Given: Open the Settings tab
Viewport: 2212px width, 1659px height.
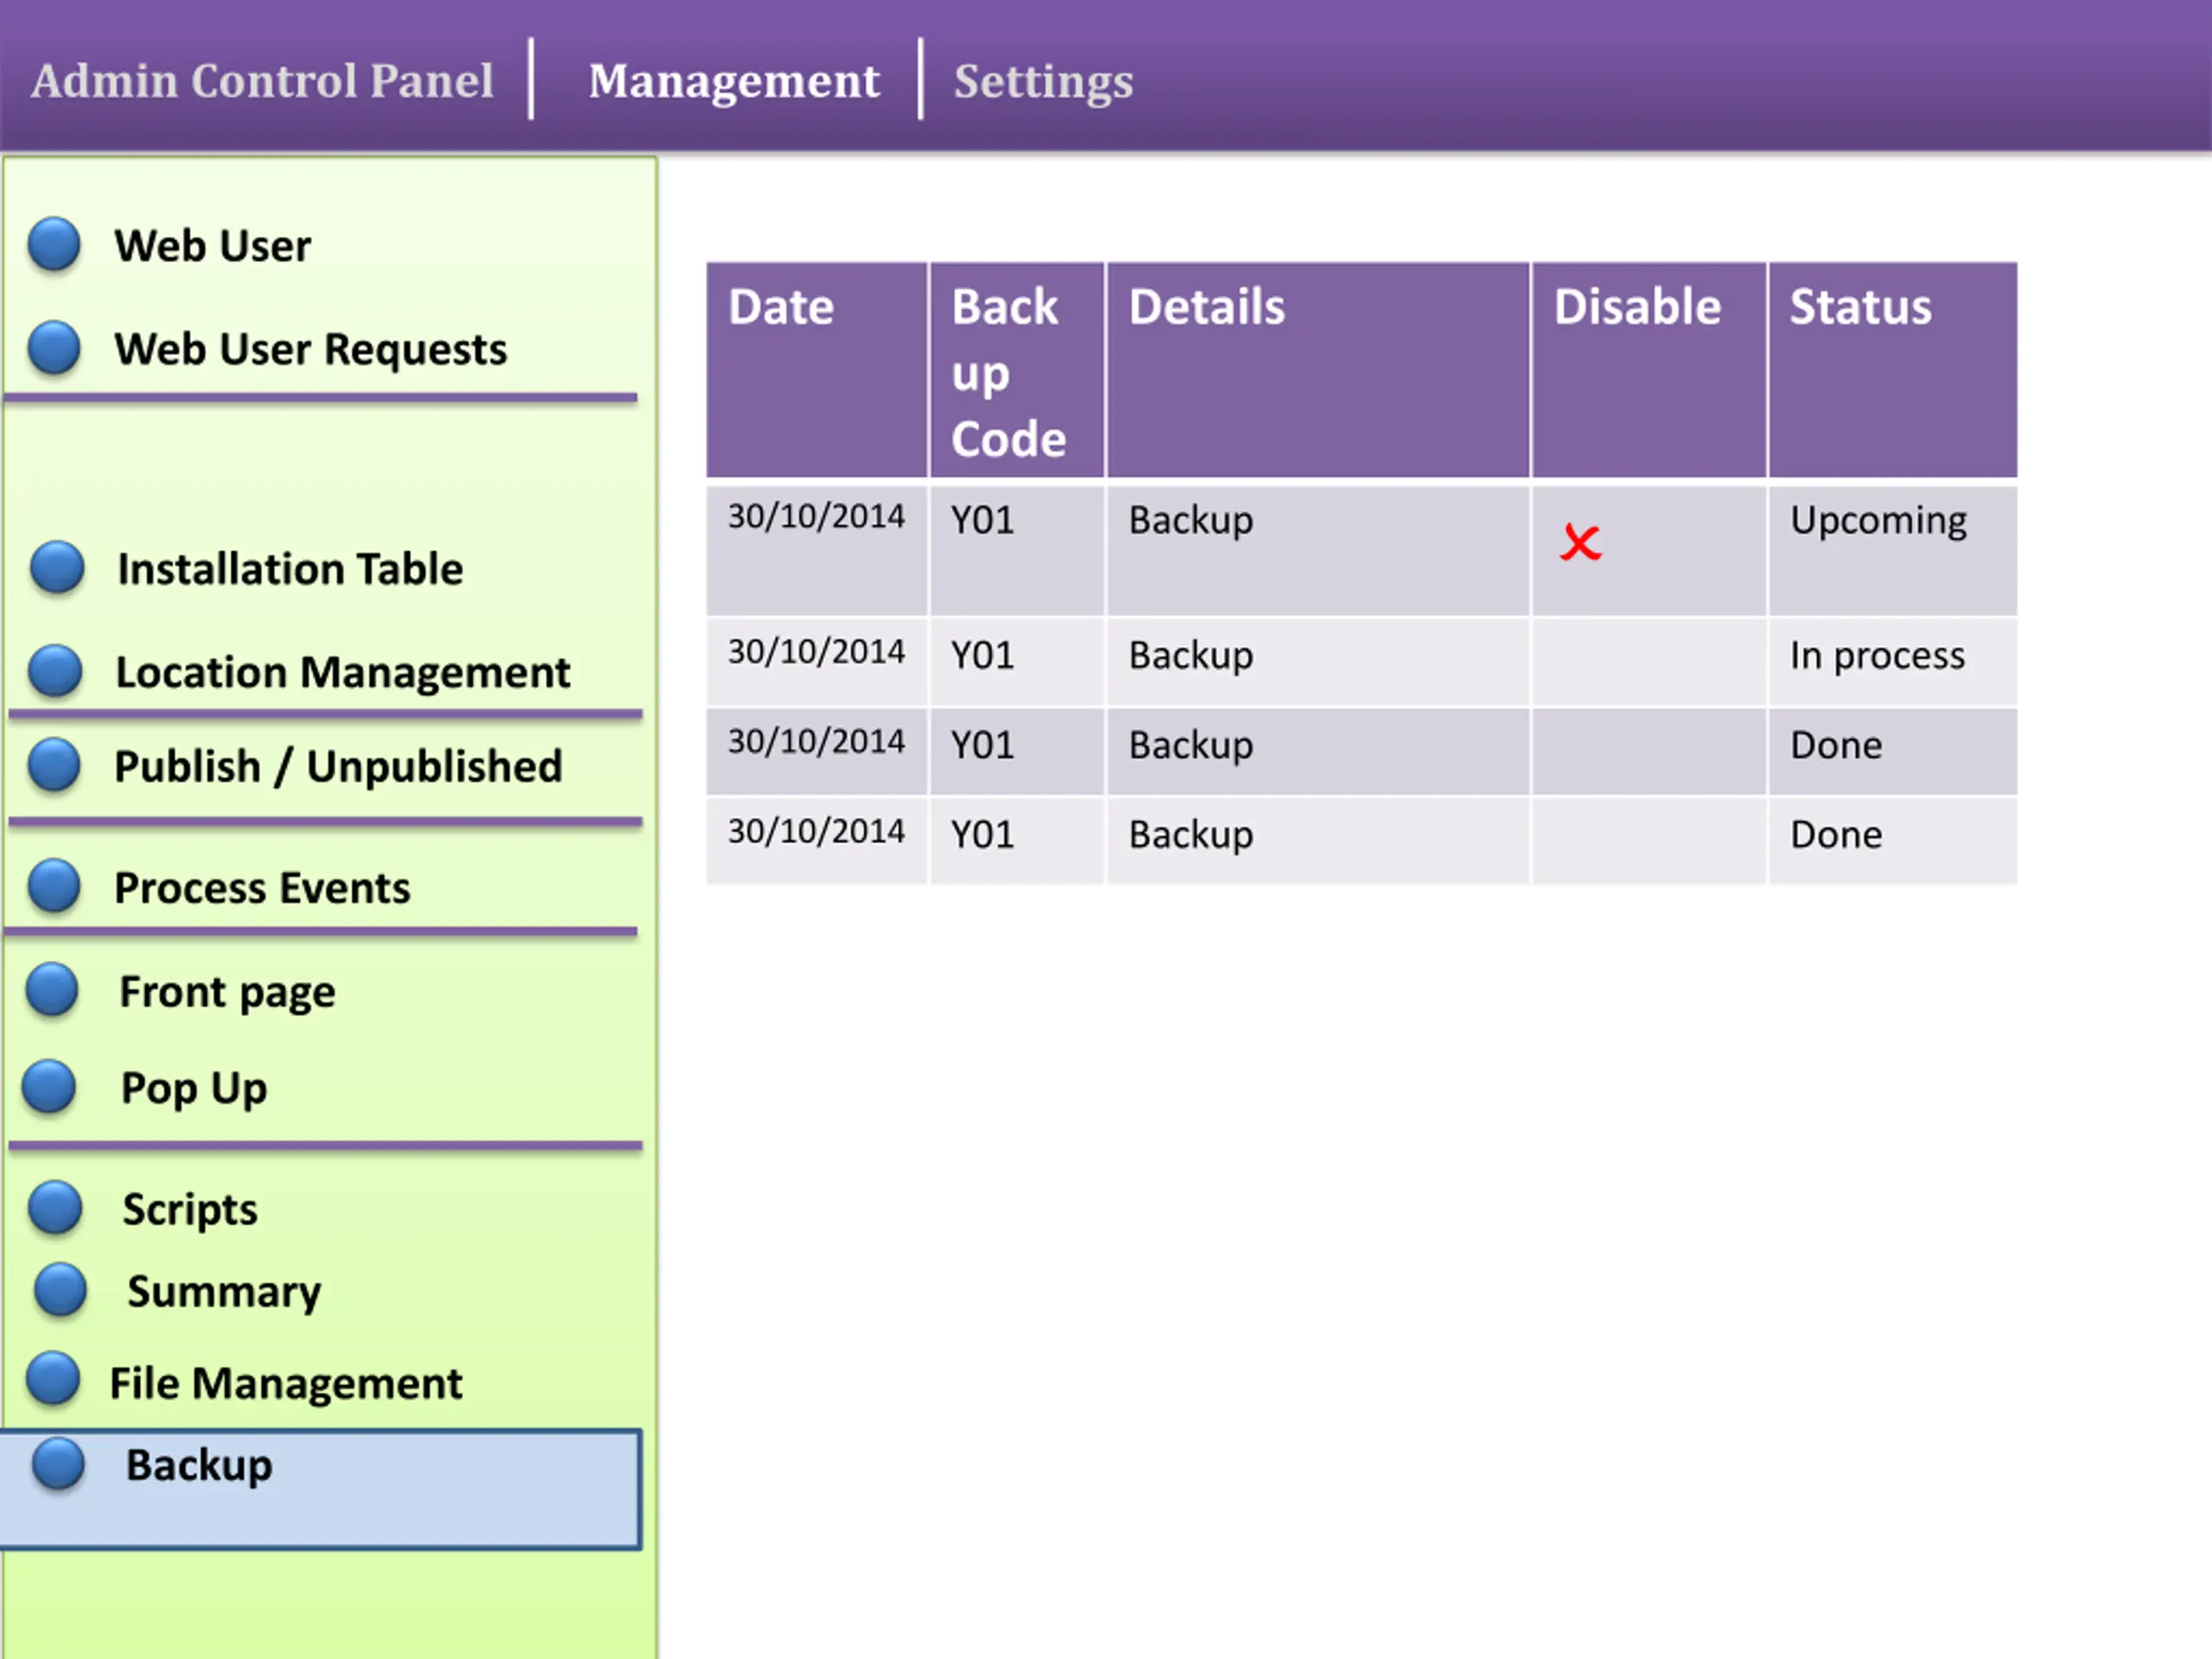Looking at the screenshot, I should pos(1042,81).
